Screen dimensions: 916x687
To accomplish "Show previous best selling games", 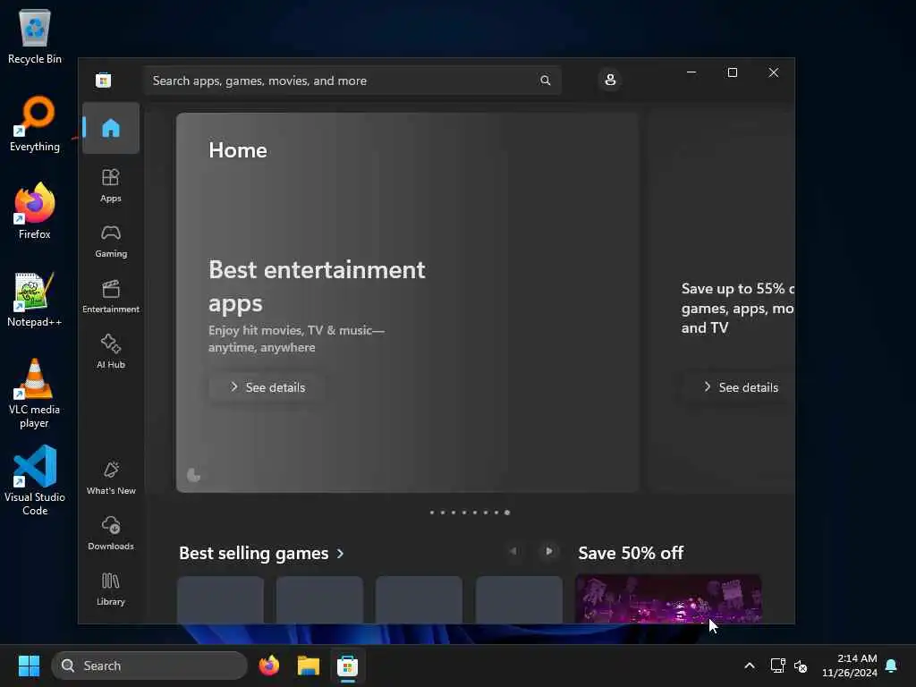I will 513,551.
